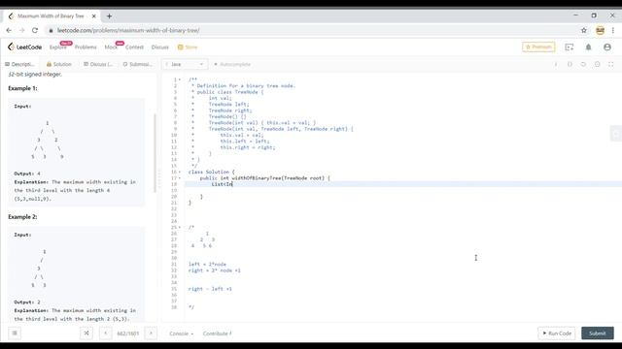Click on 'class Solution {' code line
622x349 pixels.
point(212,172)
